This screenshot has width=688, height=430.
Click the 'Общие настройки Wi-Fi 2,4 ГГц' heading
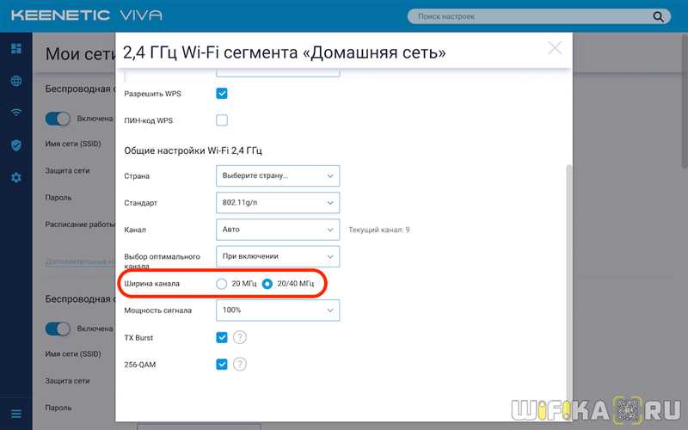pos(193,150)
